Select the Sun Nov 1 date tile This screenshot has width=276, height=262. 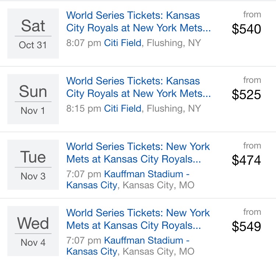click(33, 99)
